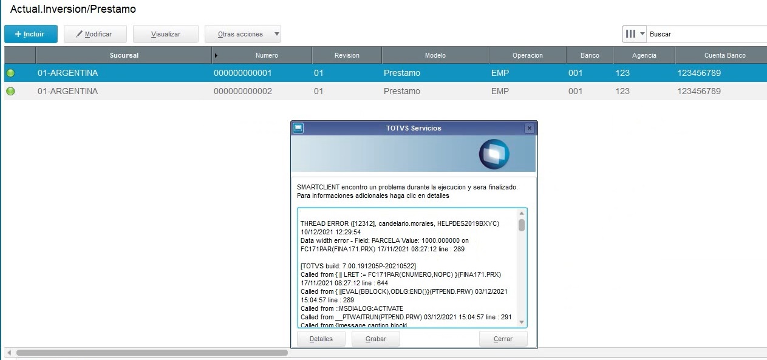This screenshot has width=767, height=360.
Task: Click the green status icon for number 000000000002
Action: tap(10, 91)
